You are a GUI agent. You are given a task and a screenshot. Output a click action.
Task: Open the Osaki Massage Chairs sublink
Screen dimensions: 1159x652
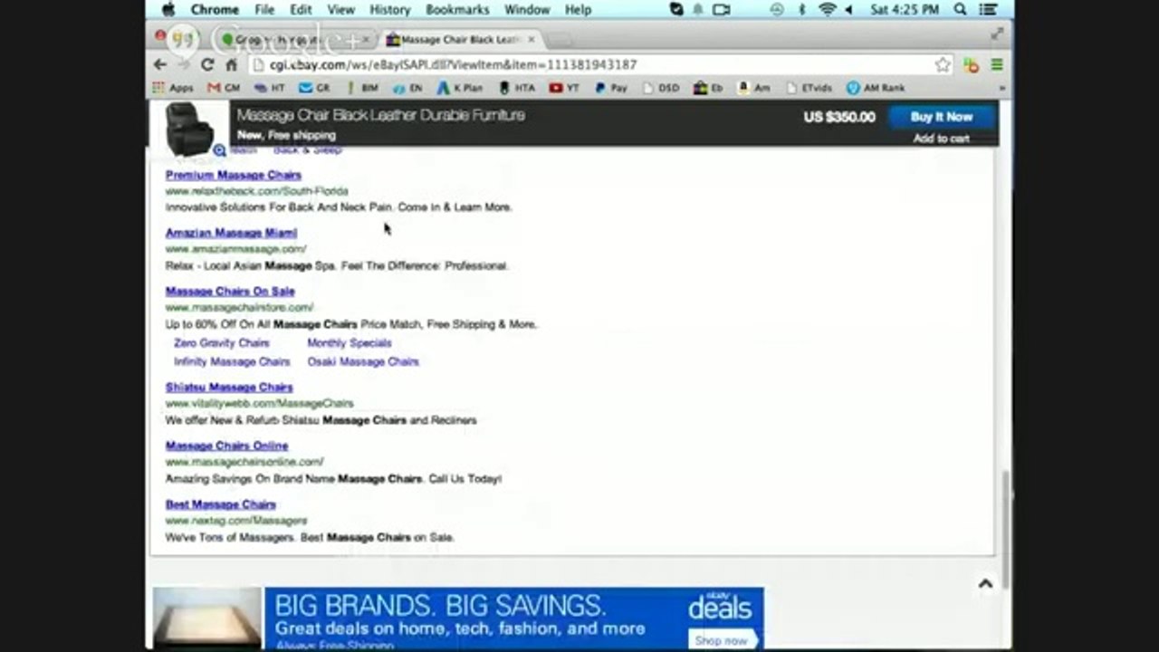pos(363,361)
